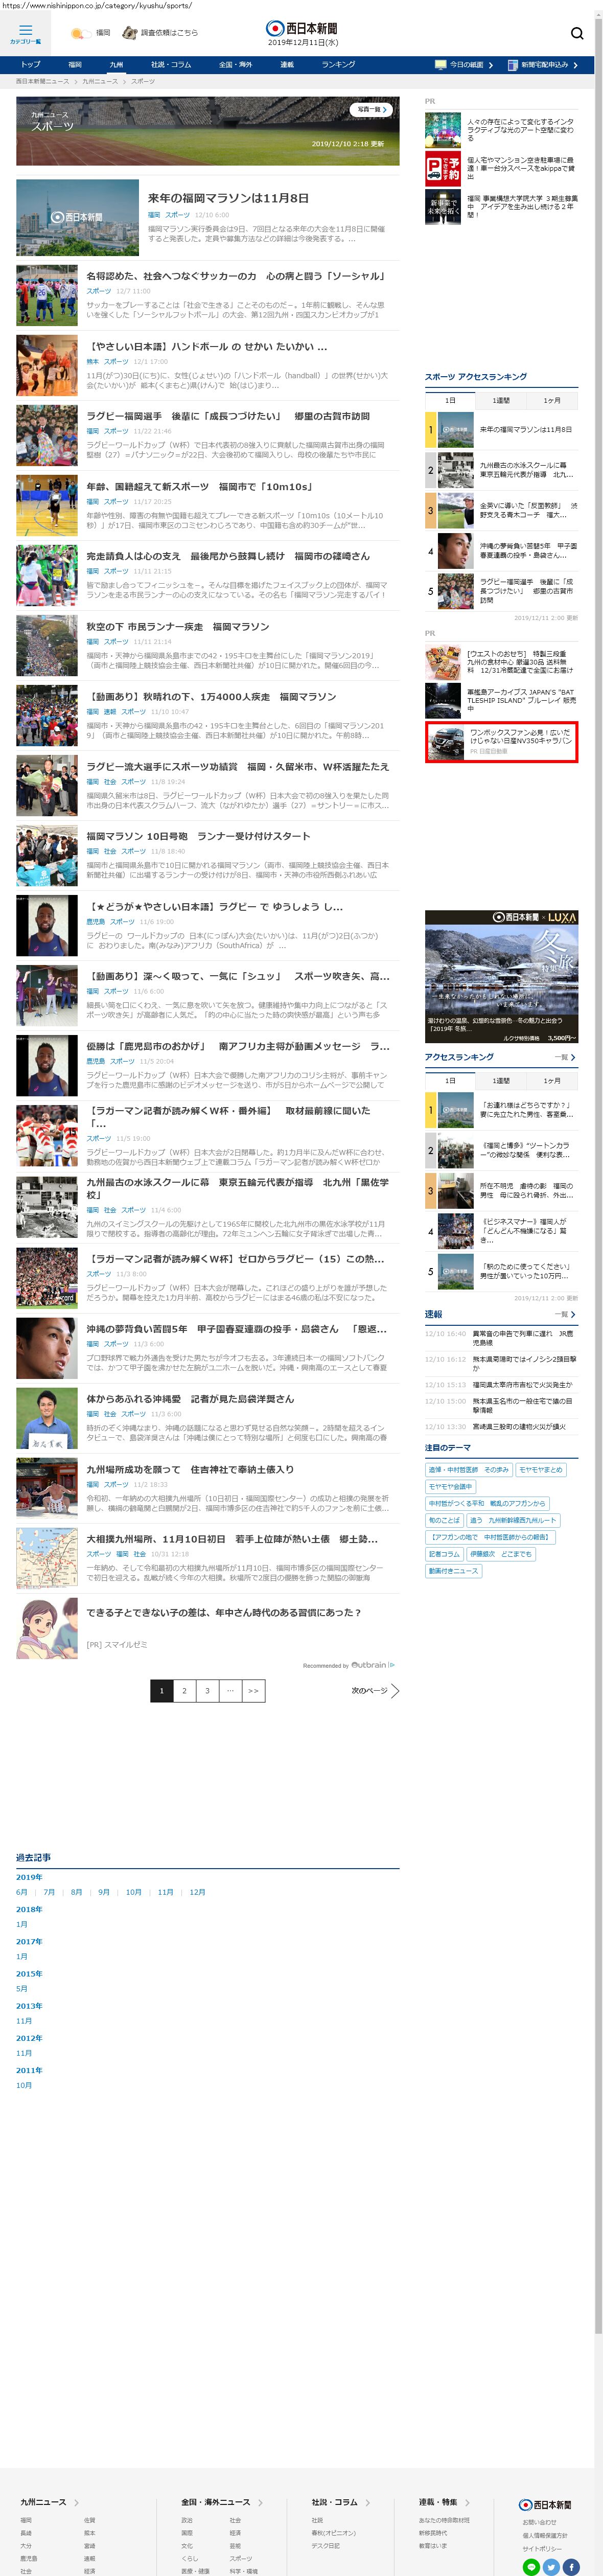Click the 次のページ arrow
Screen dimensions: 603x2576
pyautogui.click(x=394, y=1690)
